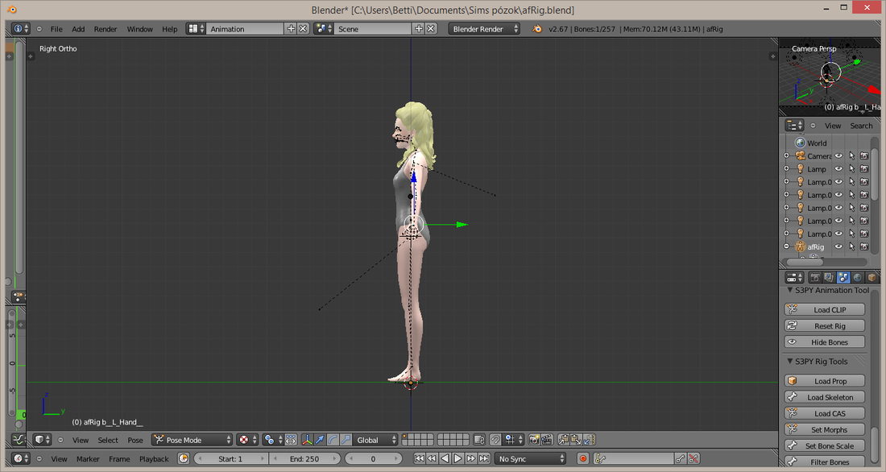Open the Load CLIP tool
Screen dimensions: 886x472
click(x=825, y=310)
